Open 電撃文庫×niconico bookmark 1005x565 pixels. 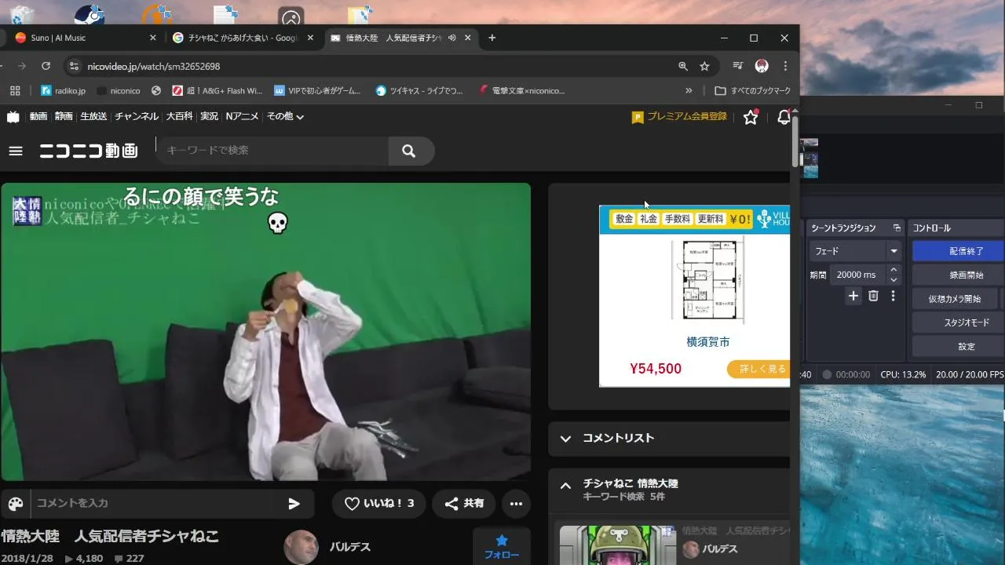pyautogui.click(x=522, y=90)
